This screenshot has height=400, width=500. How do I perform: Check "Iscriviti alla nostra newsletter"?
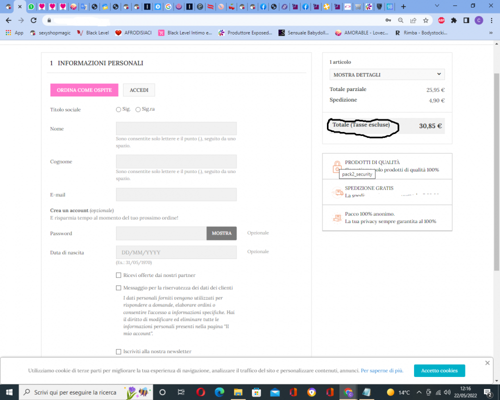tap(118, 351)
